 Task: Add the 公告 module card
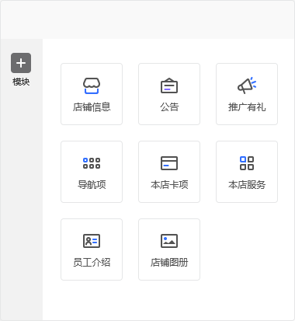tap(169, 94)
